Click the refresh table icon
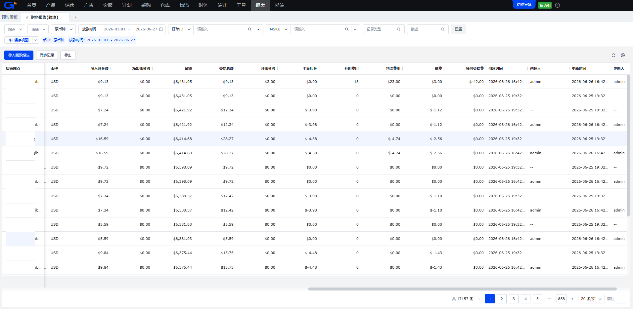Screen dimensions: 633x309 click(x=613, y=55)
